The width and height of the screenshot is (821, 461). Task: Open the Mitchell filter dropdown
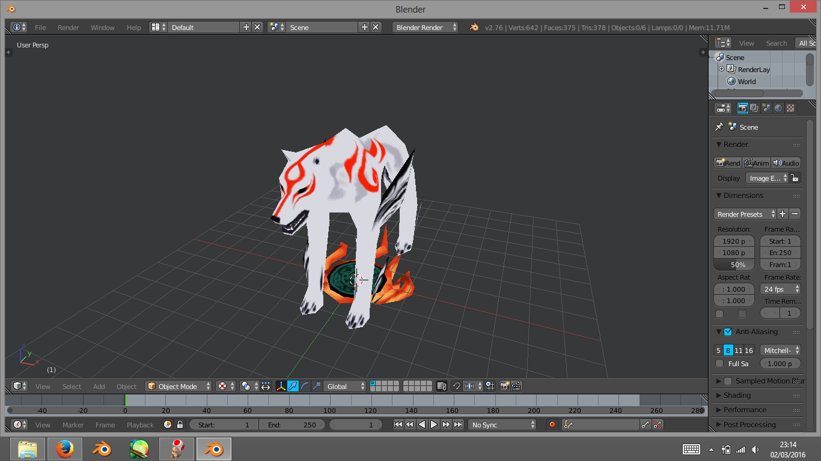click(x=780, y=350)
